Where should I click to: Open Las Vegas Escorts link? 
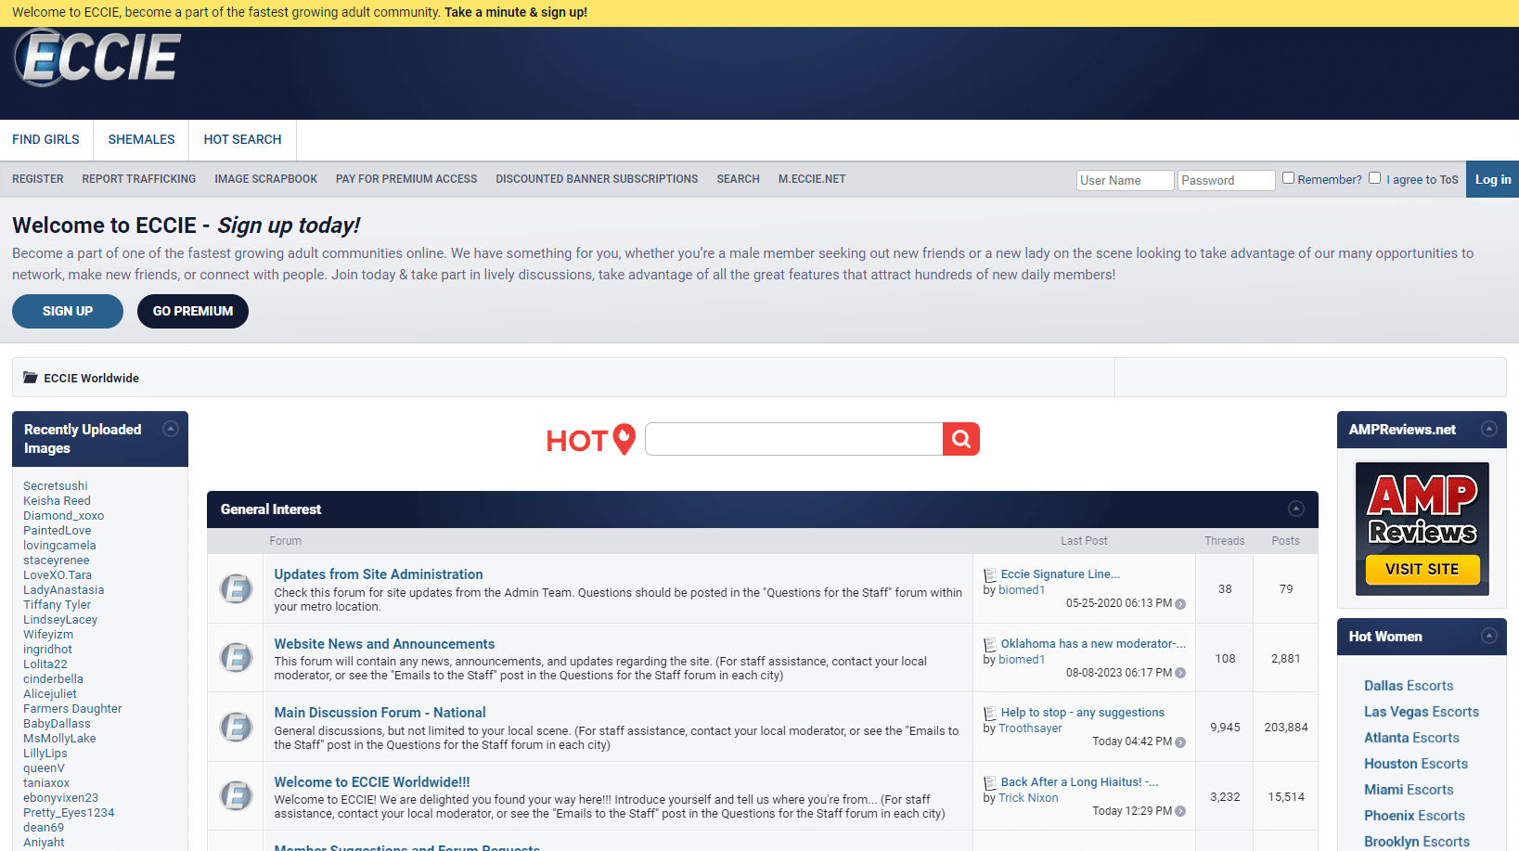coord(1422,712)
